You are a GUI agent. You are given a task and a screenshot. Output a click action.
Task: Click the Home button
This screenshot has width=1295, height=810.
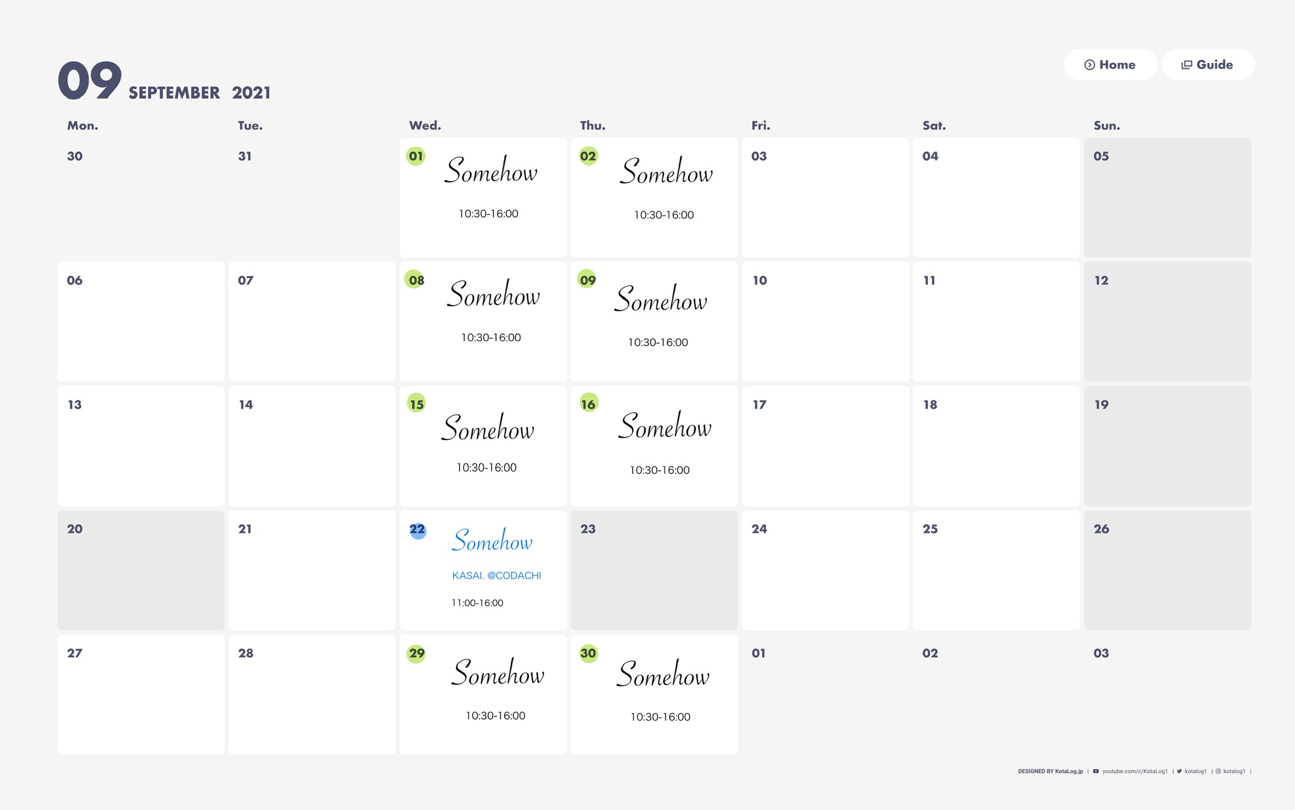(x=1110, y=65)
